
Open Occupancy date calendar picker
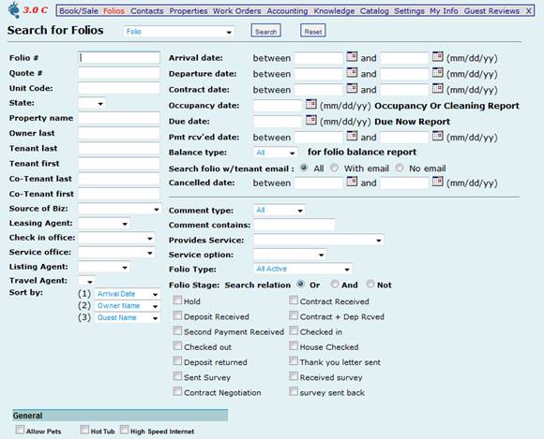click(x=310, y=104)
